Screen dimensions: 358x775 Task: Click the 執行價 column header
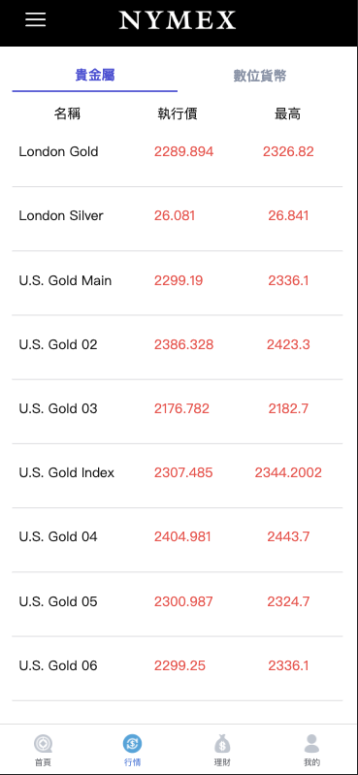click(x=178, y=114)
